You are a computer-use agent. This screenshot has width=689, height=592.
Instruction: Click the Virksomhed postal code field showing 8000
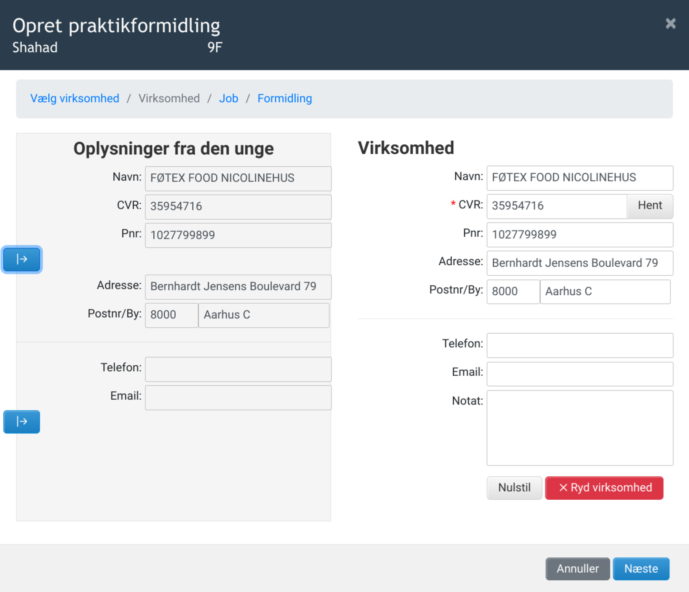tap(513, 292)
